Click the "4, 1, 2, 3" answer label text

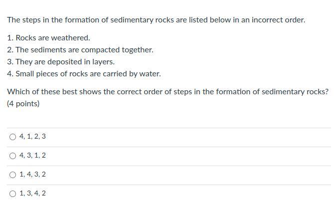(32, 137)
